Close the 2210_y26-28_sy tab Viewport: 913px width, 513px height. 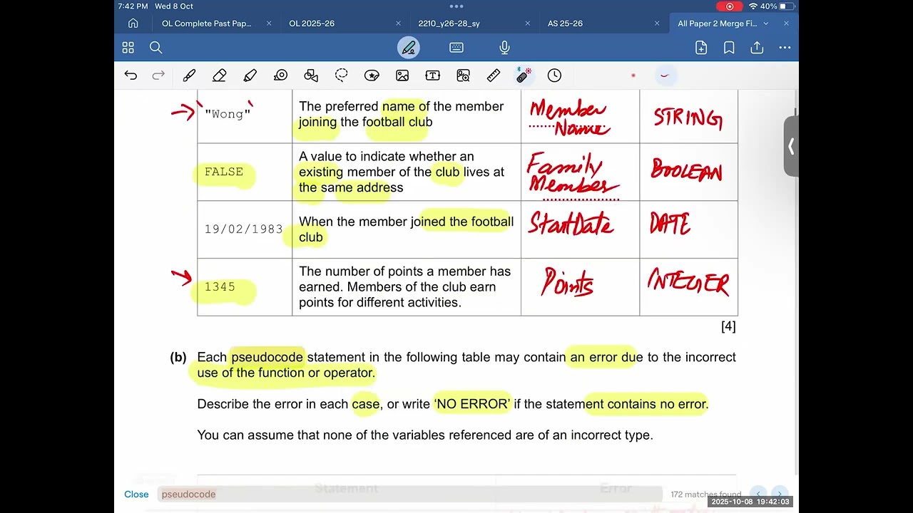point(528,24)
